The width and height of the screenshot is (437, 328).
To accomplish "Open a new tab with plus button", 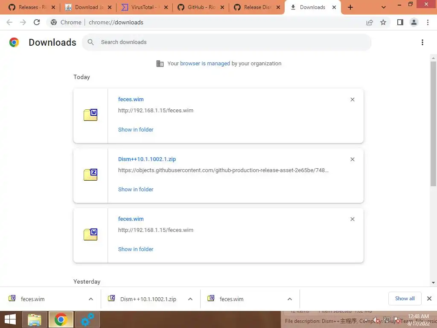I will (x=350, y=7).
